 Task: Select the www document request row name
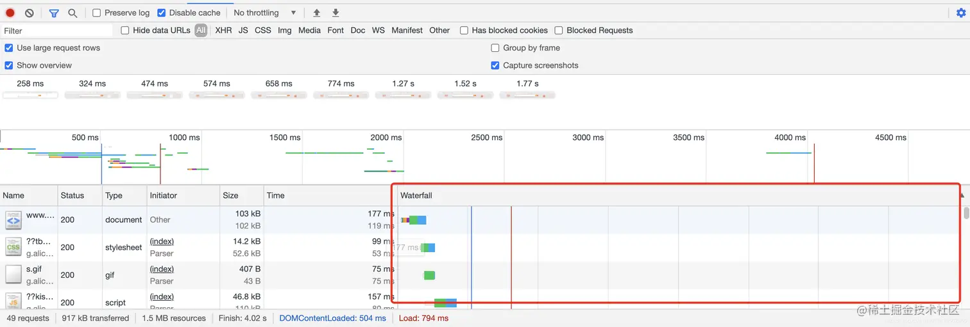40,215
